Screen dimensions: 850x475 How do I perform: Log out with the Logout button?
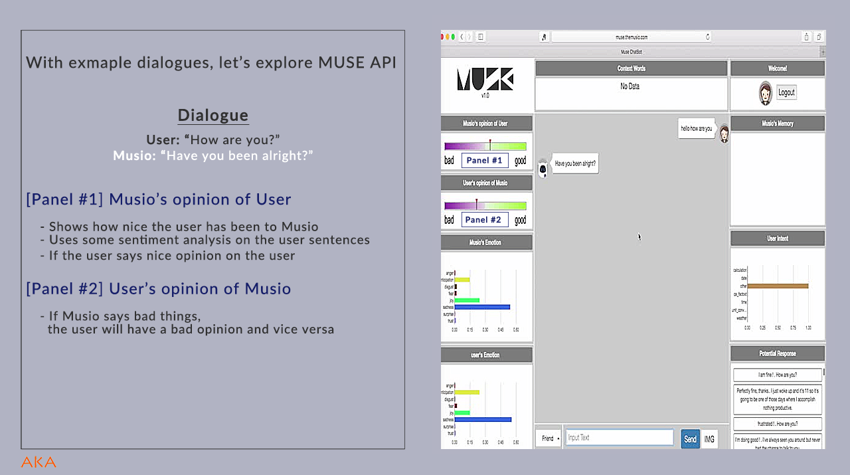[x=786, y=93]
